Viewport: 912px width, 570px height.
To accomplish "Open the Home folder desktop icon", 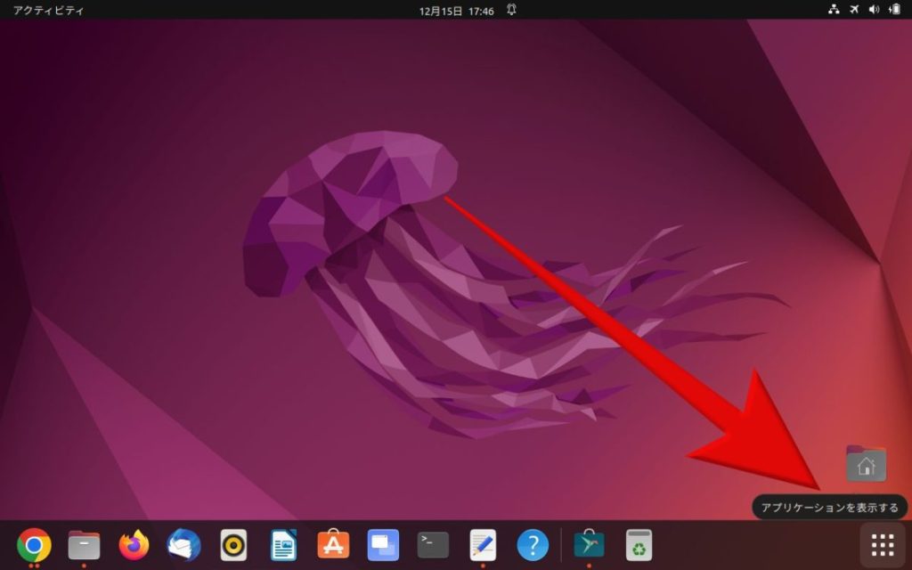I will (866, 463).
